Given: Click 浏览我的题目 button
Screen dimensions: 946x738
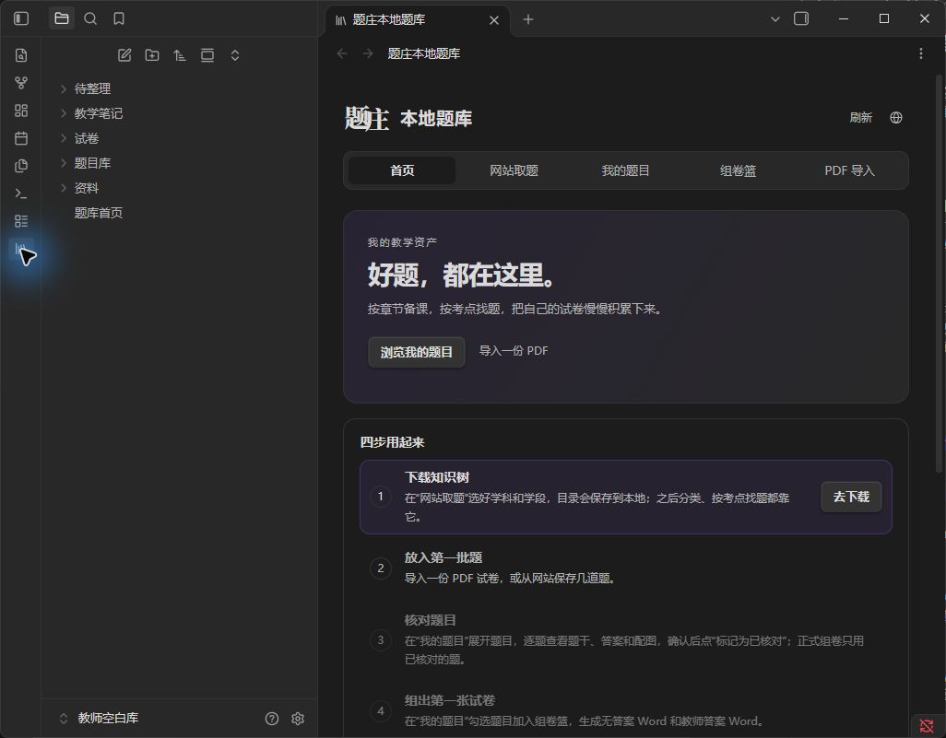Looking at the screenshot, I should (x=416, y=352).
